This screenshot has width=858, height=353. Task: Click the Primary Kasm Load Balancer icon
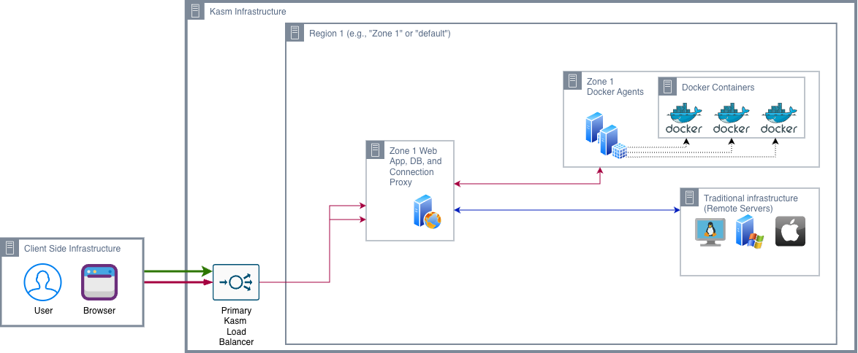[x=236, y=282]
